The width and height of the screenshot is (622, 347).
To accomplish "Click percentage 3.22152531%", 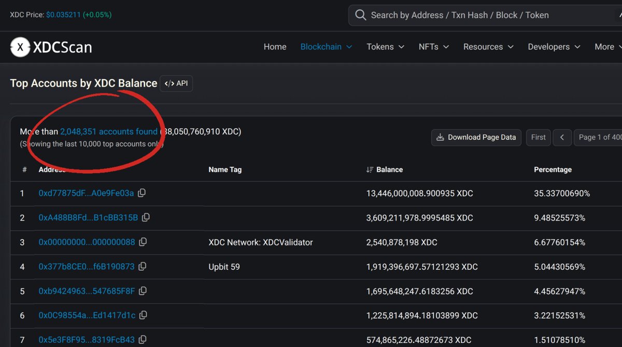I will (559, 315).
